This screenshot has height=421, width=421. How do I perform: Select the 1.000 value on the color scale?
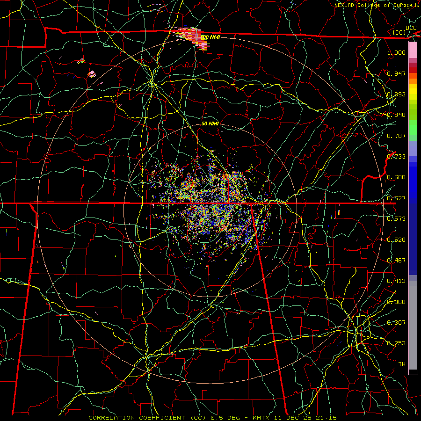pos(396,52)
